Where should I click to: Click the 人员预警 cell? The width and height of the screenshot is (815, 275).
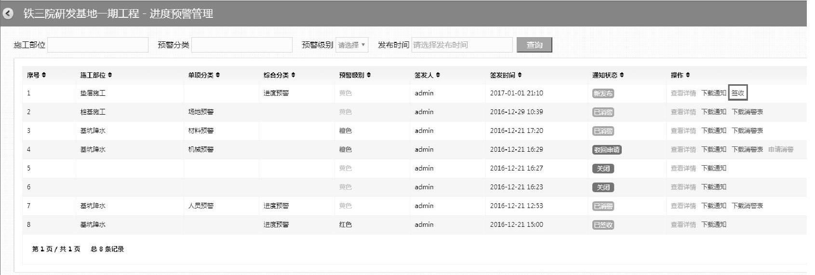point(200,206)
